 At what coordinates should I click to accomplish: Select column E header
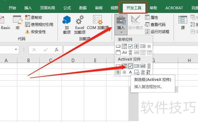(95, 61)
